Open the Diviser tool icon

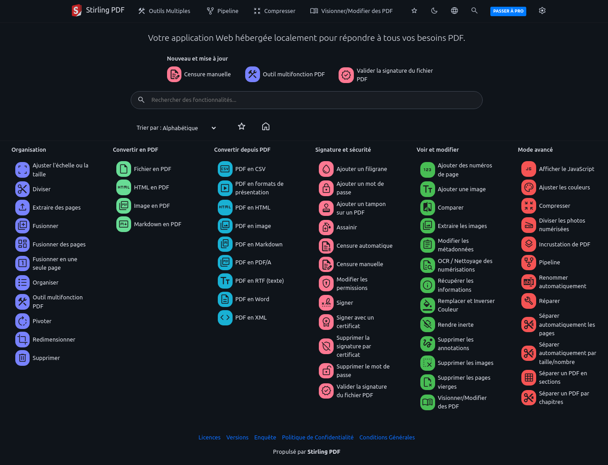pos(22,189)
